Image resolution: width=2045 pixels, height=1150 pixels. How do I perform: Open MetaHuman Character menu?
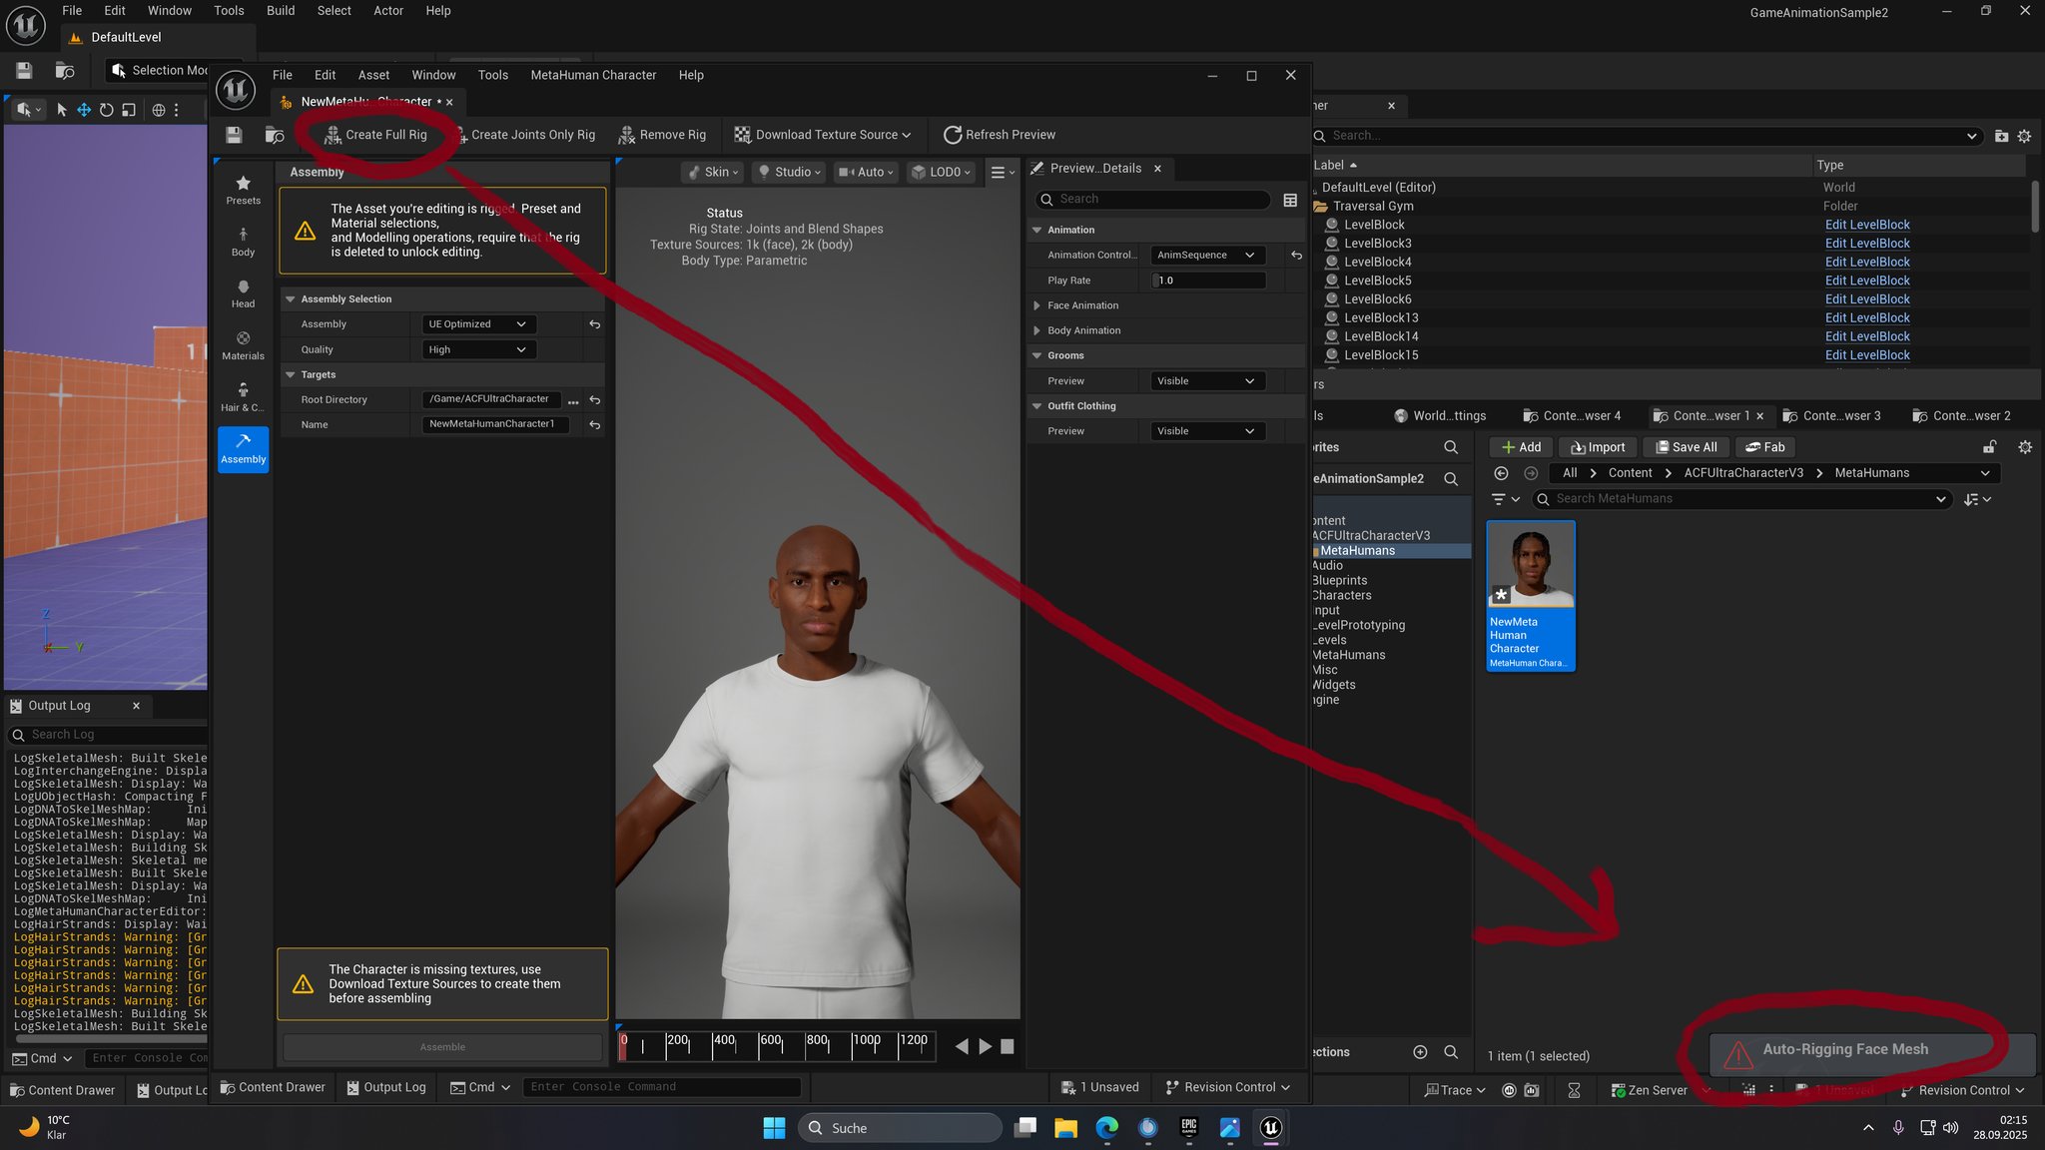coord(593,75)
